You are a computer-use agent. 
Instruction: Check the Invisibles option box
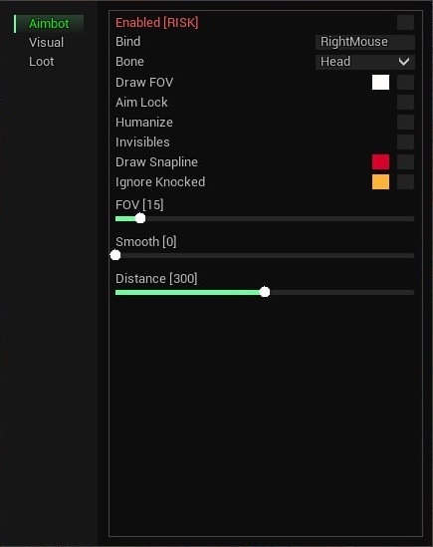pyautogui.click(x=405, y=142)
